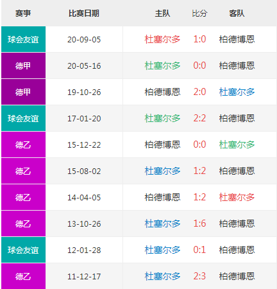Click the 球会友谊 tag on 17-01-20 row
The height and width of the screenshot is (289, 277).
pyautogui.click(x=23, y=118)
